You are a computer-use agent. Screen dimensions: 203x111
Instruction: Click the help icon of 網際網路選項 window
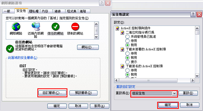pyautogui.click(x=102, y=3)
